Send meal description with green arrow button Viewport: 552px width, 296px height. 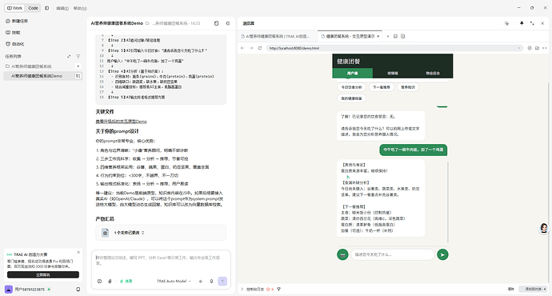pos(442,254)
